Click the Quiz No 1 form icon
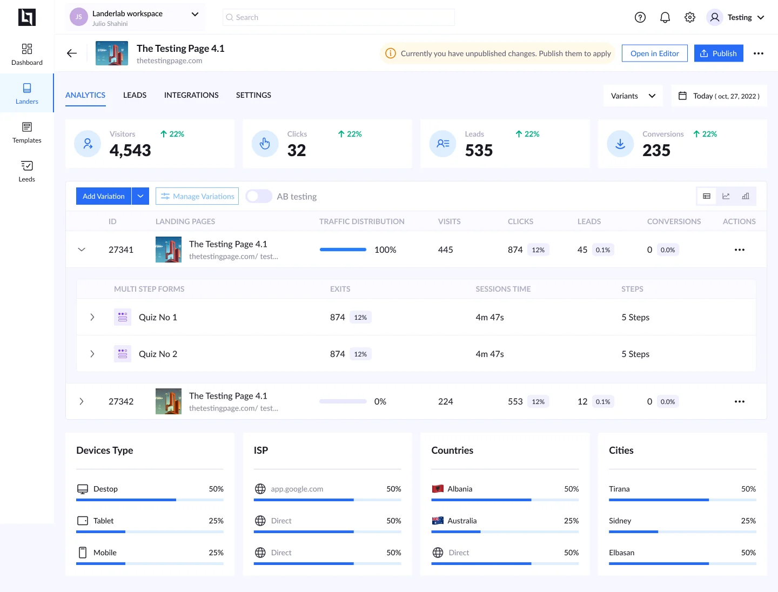778x592 pixels. point(123,317)
